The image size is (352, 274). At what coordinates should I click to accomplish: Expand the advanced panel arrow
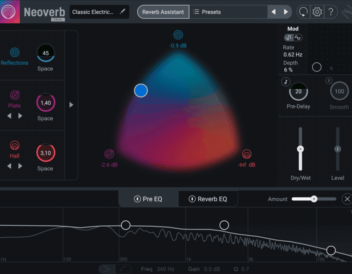(x=71, y=105)
